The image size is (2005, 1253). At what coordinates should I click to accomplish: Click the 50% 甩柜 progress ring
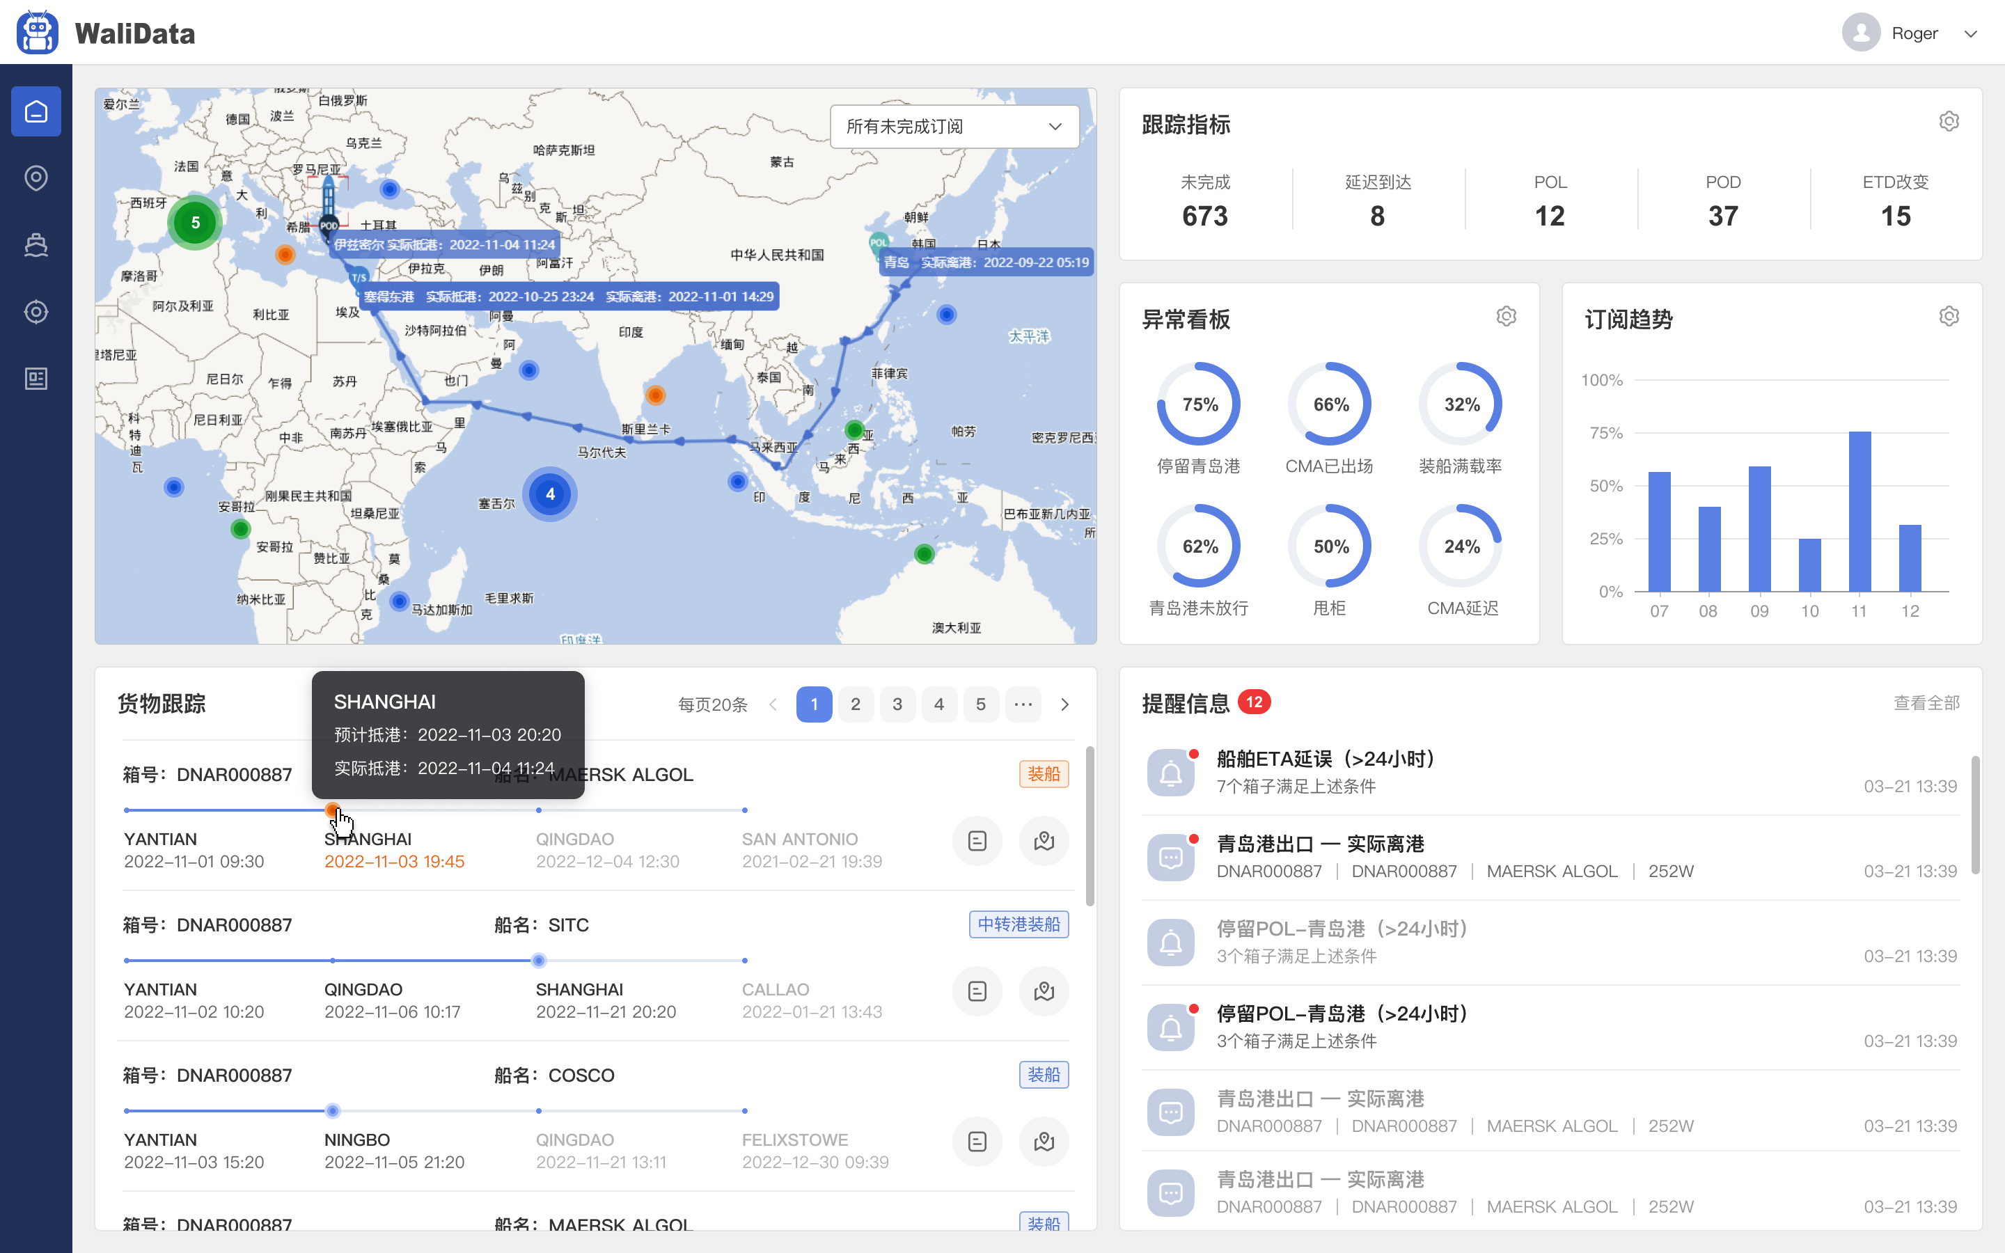1330,546
